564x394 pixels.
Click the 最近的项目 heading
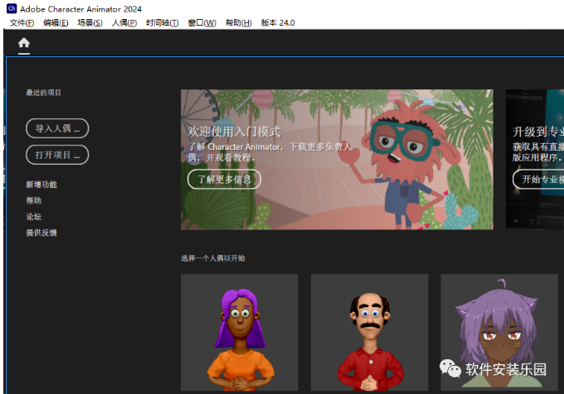coord(43,93)
